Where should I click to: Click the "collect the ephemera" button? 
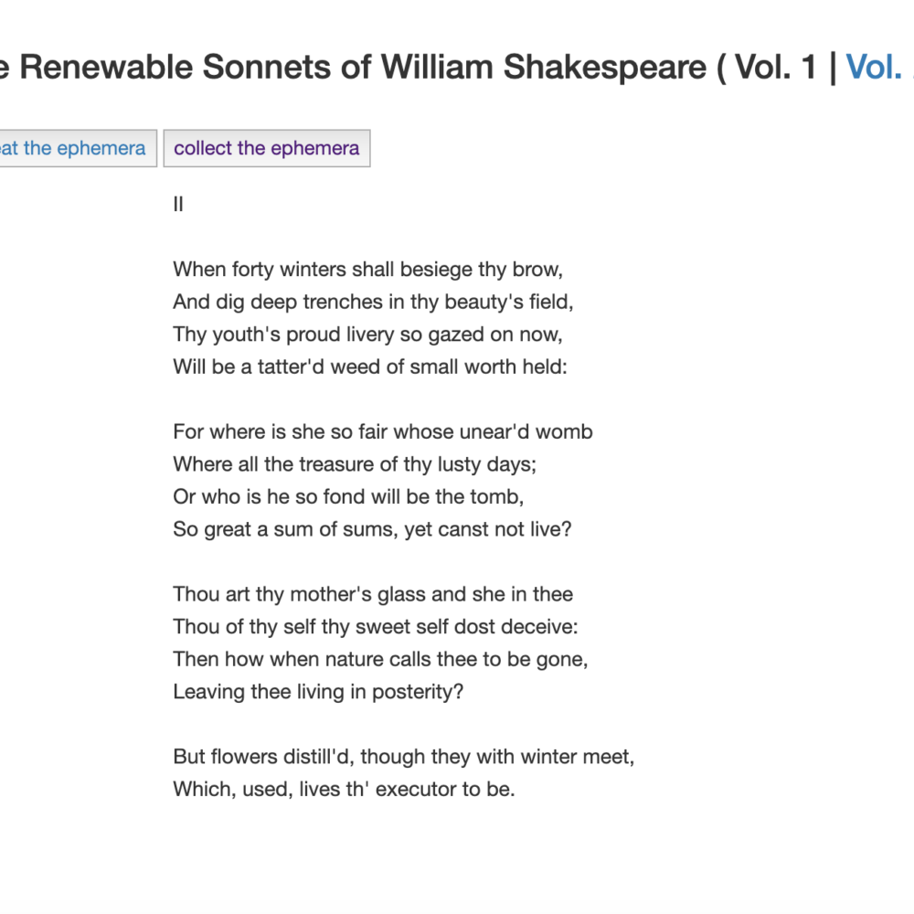coord(266,148)
